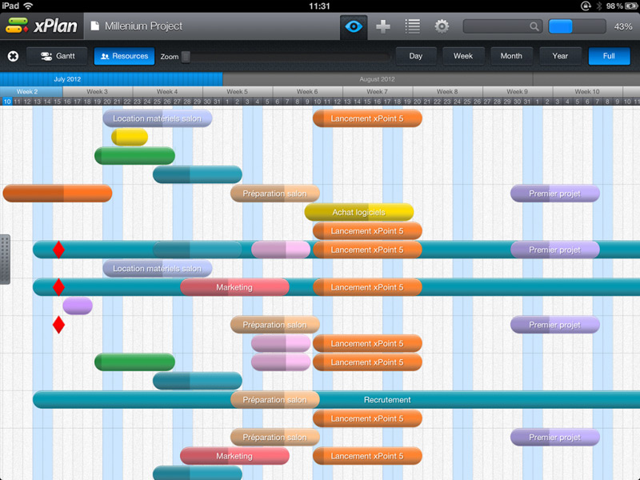640x480 pixels.
Task: Choose the Year scale button
Action: (560, 56)
